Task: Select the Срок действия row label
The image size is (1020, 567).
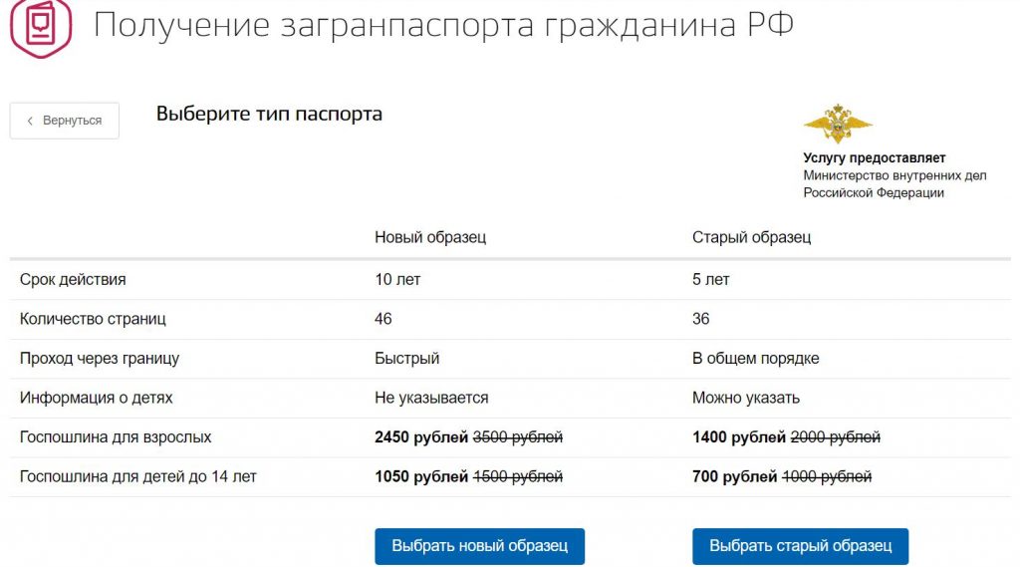Action: tap(73, 279)
